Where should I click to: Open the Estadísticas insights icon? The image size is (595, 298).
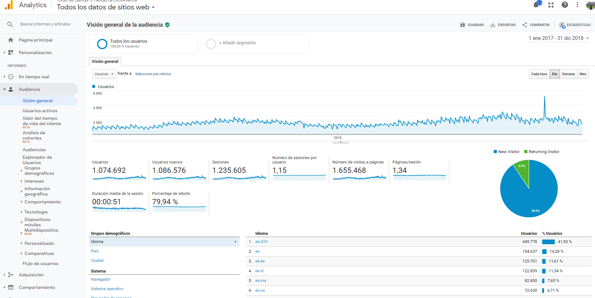(x=562, y=25)
